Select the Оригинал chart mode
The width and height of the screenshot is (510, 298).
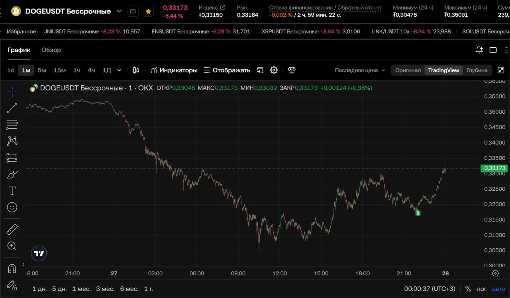point(408,70)
